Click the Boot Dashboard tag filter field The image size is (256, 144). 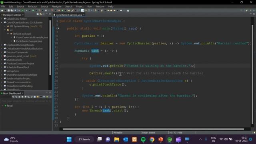coord(26,101)
